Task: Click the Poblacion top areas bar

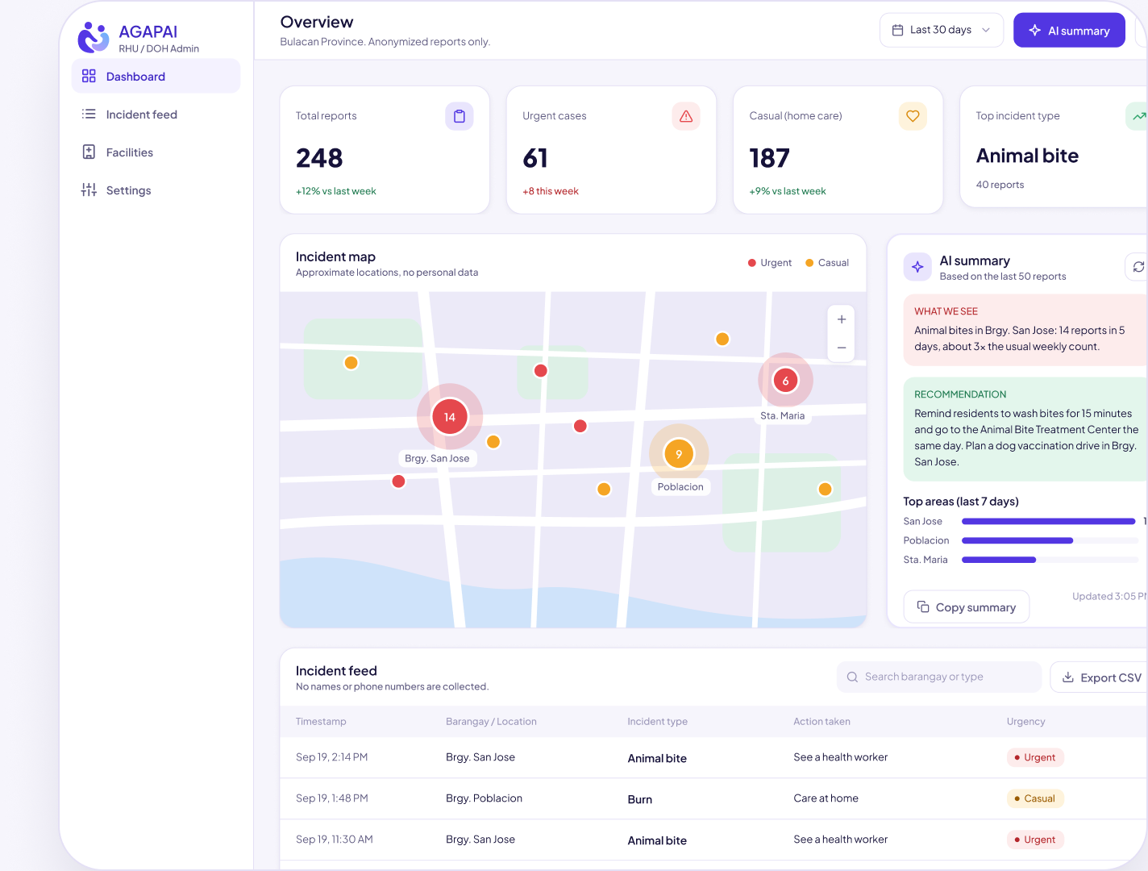Action: point(1050,540)
